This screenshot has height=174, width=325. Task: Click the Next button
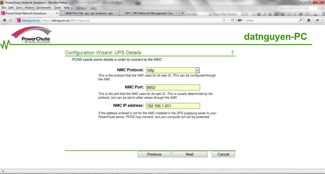tap(190, 154)
